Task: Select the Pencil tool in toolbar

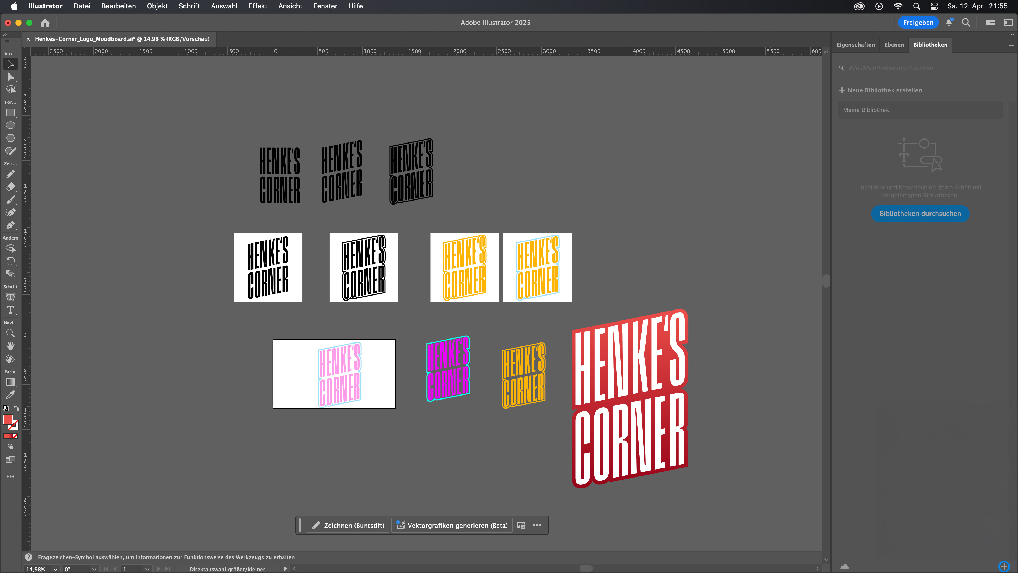Action: tap(10, 174)
